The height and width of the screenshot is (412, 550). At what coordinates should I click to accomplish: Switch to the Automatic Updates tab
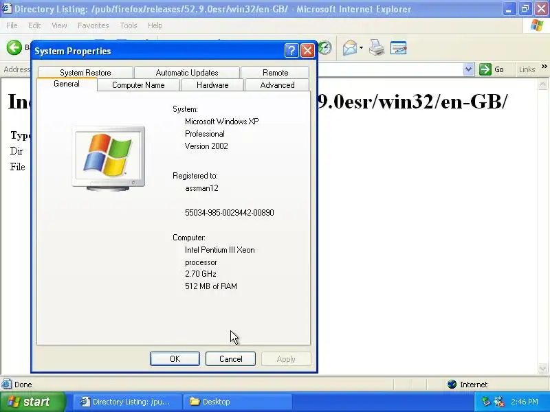pyautogui.click(x=187, y=73)
